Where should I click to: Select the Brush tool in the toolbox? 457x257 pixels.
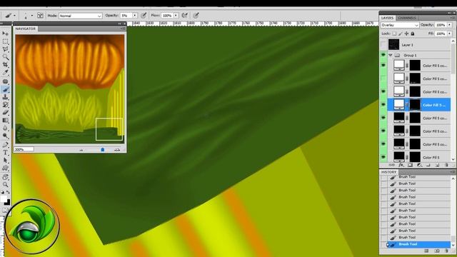(x=5, y=89)
